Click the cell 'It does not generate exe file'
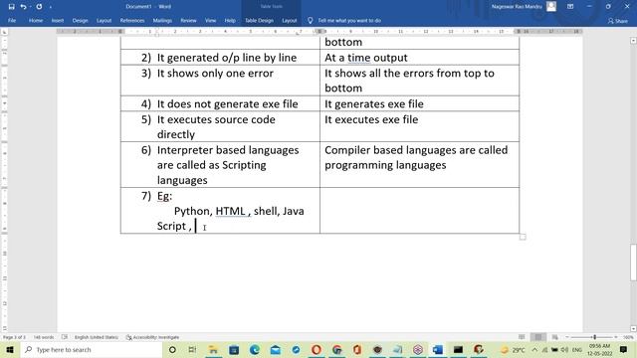Viewport: 637px width, 358px height. coord(220,103)
